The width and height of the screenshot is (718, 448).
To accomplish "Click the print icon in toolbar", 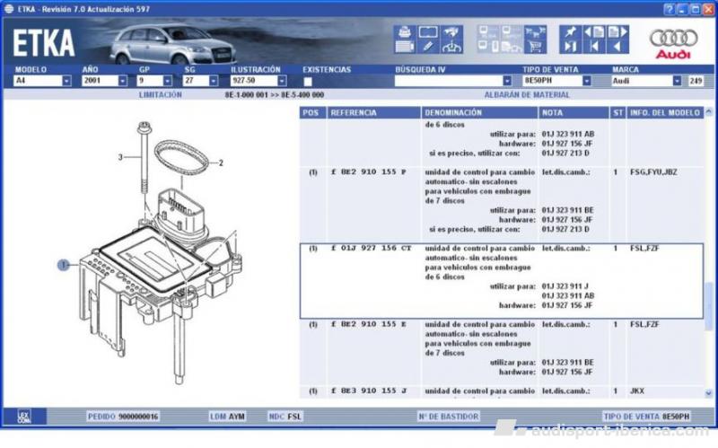I will coord(405,31).
